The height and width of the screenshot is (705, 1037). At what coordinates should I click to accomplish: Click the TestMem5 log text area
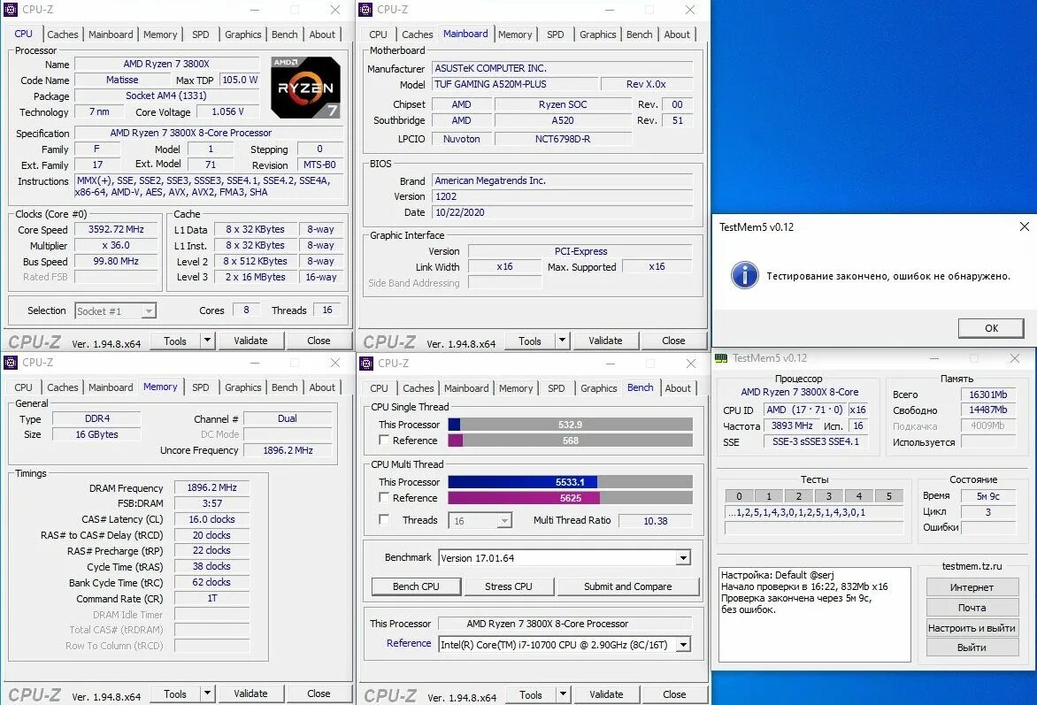click(814, 615)
